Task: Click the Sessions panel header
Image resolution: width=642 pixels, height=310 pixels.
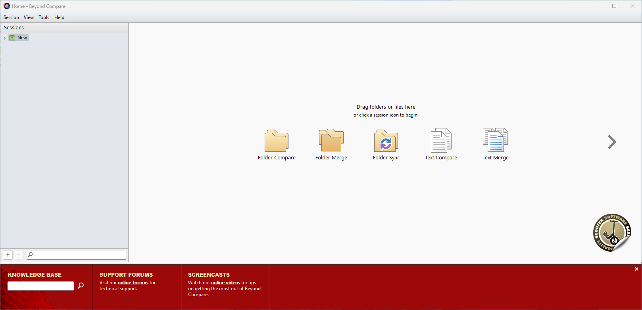Action: click(64, 28)
